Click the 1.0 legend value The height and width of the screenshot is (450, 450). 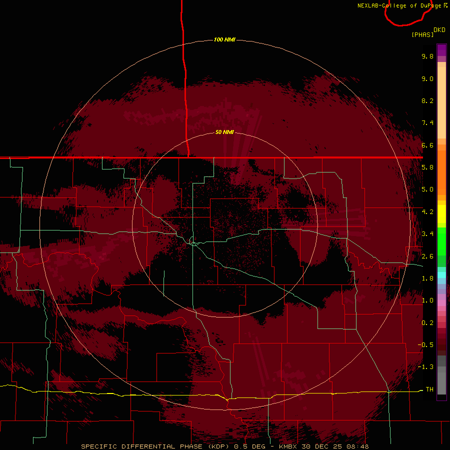click(427, 300)
